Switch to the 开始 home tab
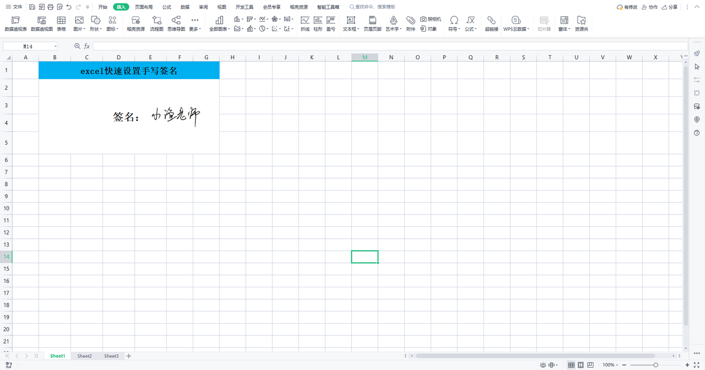 coord(103,7)
